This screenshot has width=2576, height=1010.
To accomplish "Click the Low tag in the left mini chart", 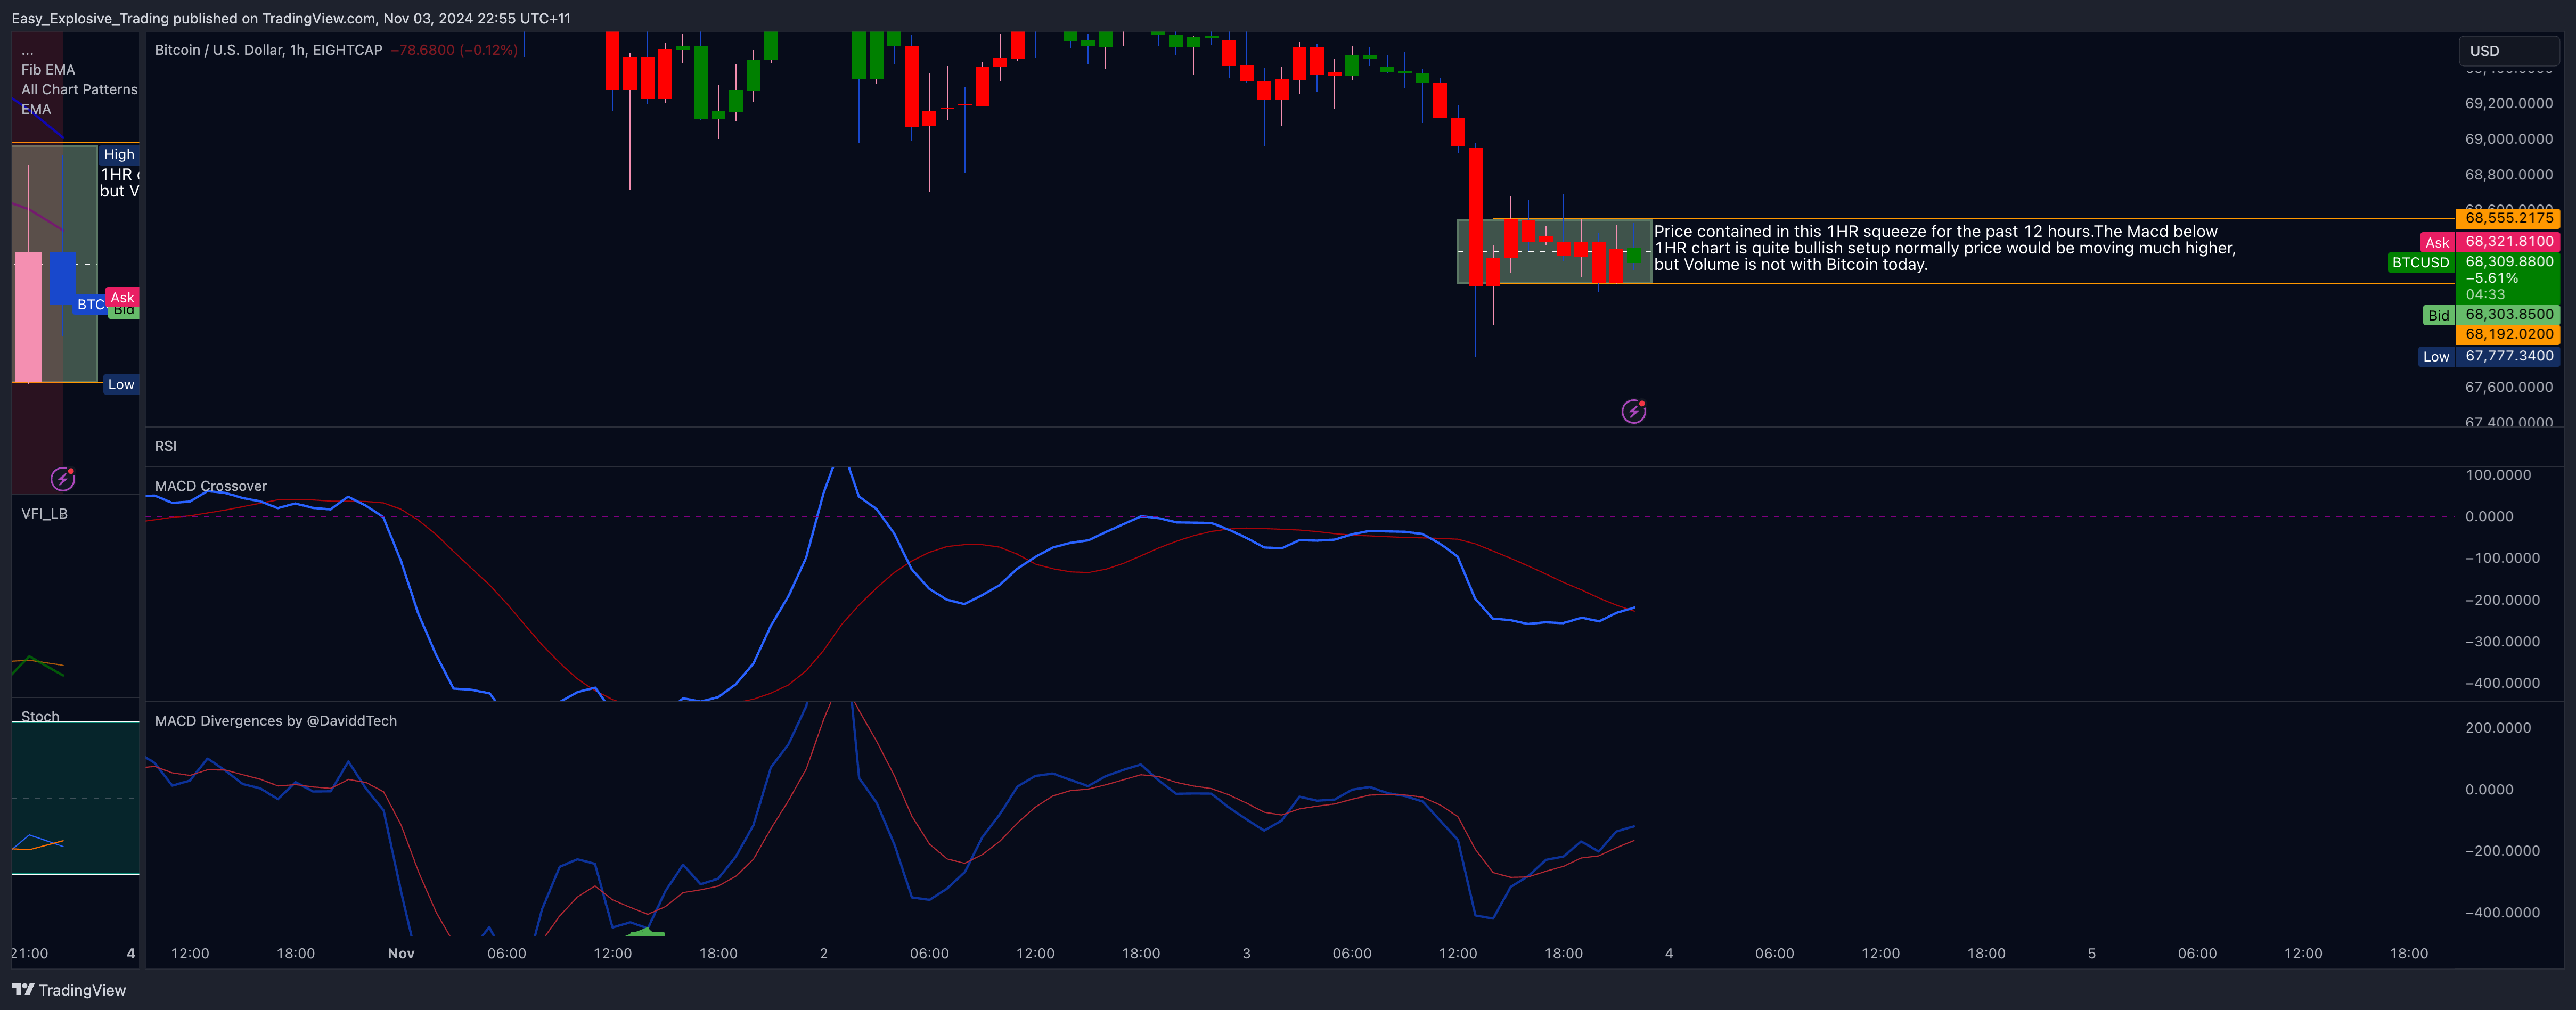I will click(x=121, y=385).
